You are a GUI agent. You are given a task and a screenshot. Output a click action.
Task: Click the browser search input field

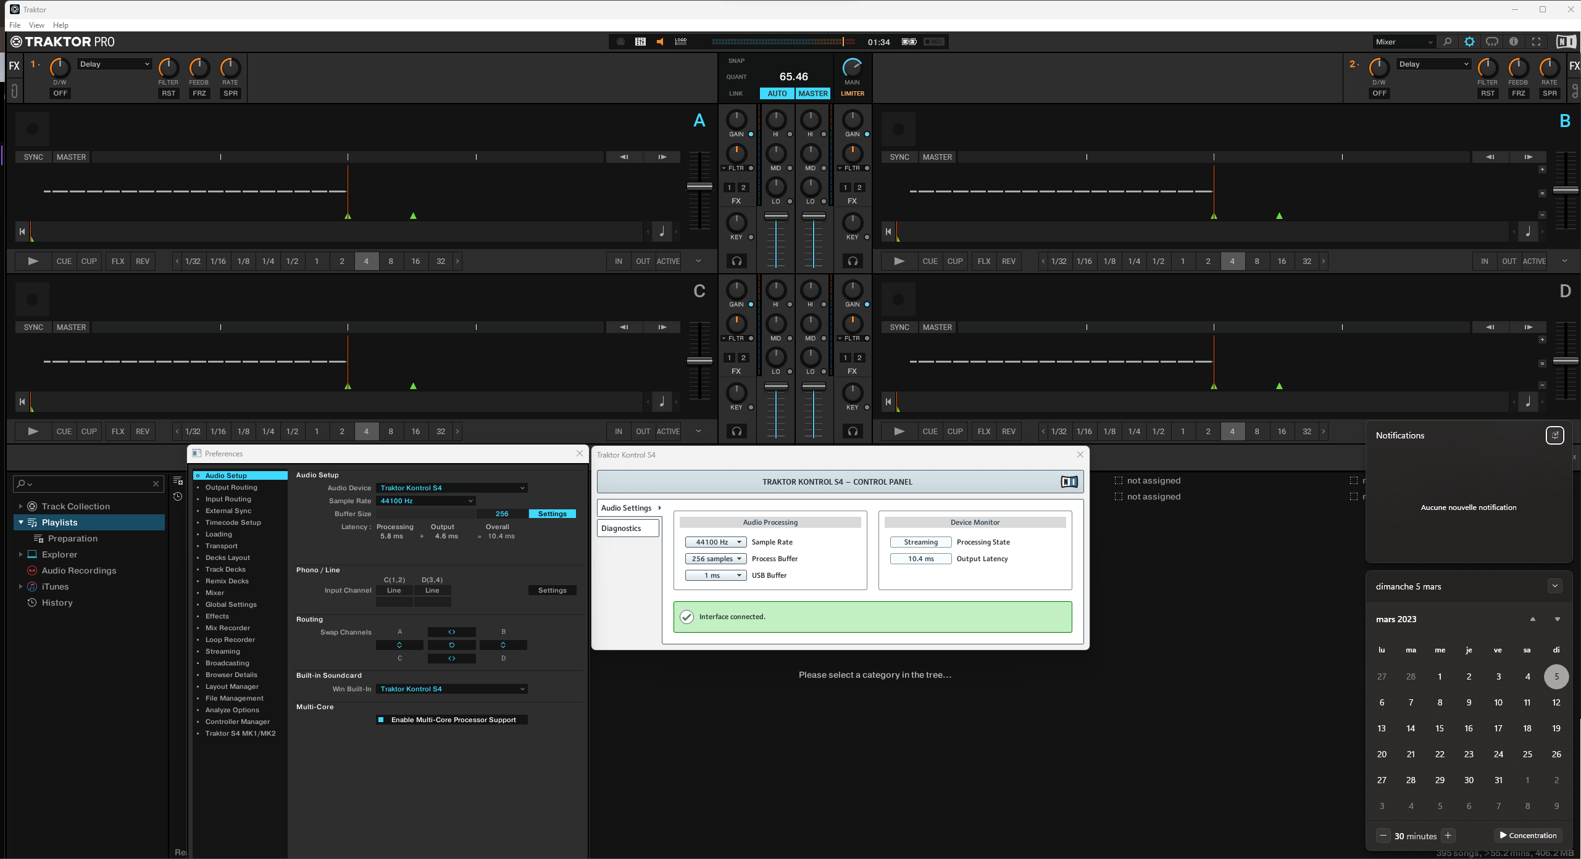[88, 484]
